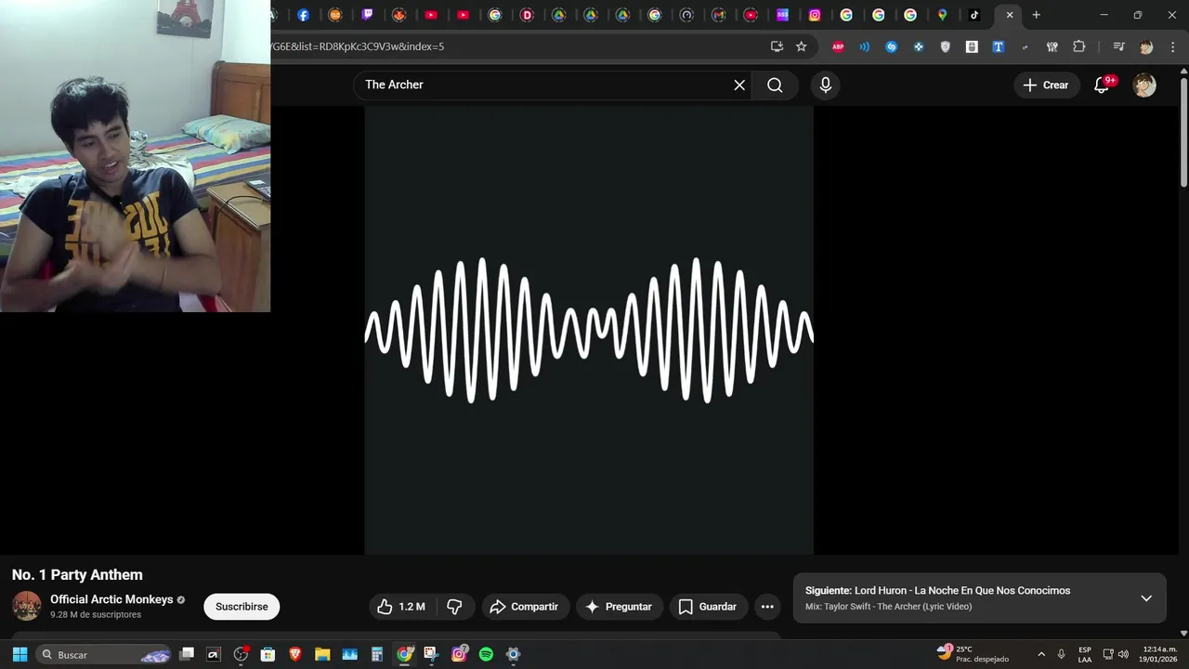The image size is (1189, 669).
Task: Open the Official Arctic Monkeys channel link
Action: (111, 599)
